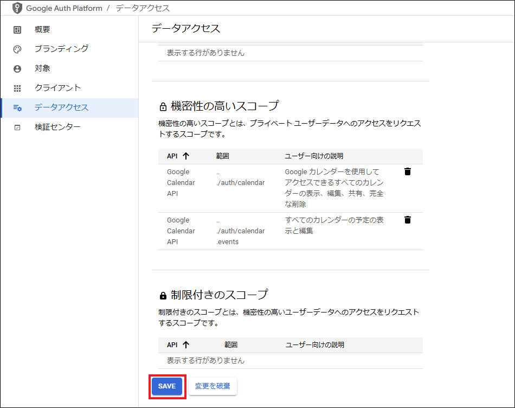515x408 pixels.
Task: Open the 概要 menu item
Action: click(42, 30)
